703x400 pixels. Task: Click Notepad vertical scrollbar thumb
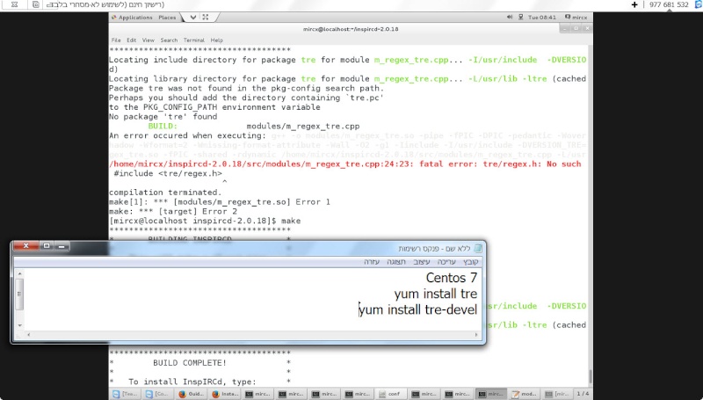pos(19,294)
